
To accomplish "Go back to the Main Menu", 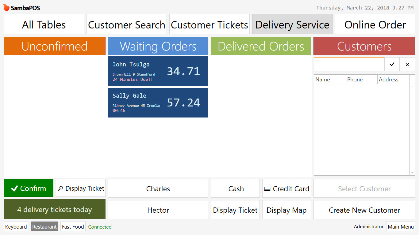I will [401, 226].
